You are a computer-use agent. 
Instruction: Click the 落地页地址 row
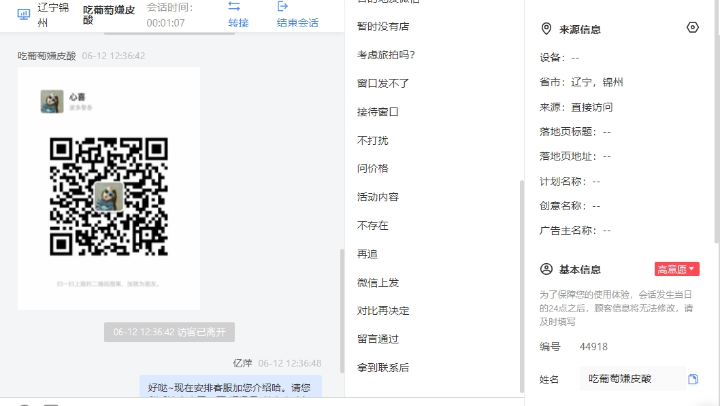(x=575, y=157)
